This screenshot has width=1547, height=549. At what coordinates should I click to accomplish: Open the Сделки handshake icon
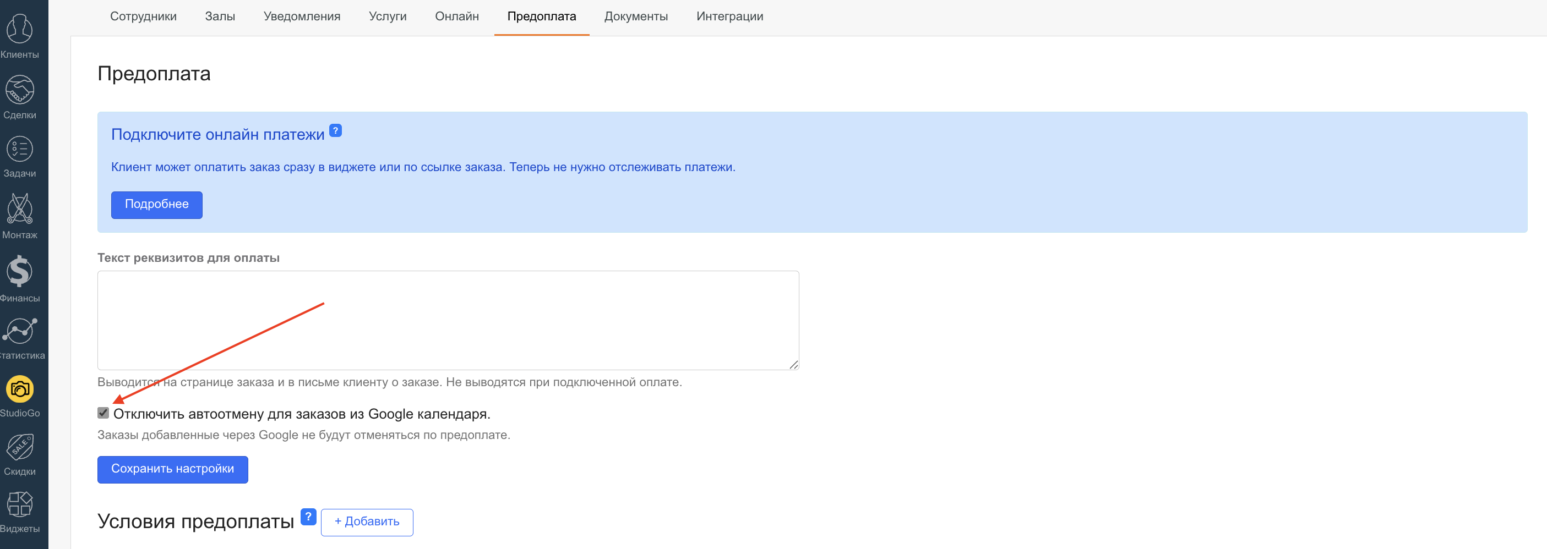tap(19, 90)
